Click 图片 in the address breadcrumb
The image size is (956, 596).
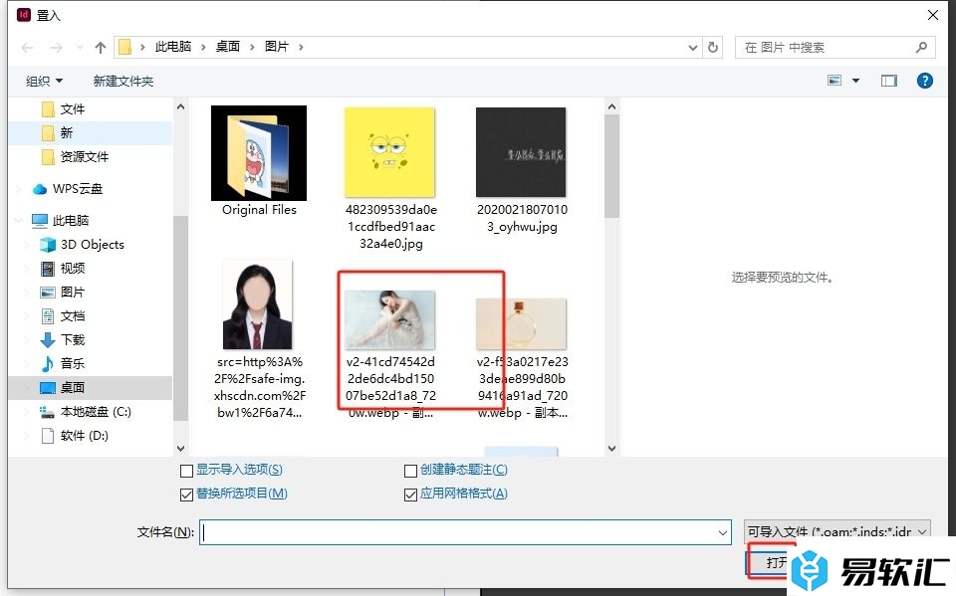[x=277, y=47]
